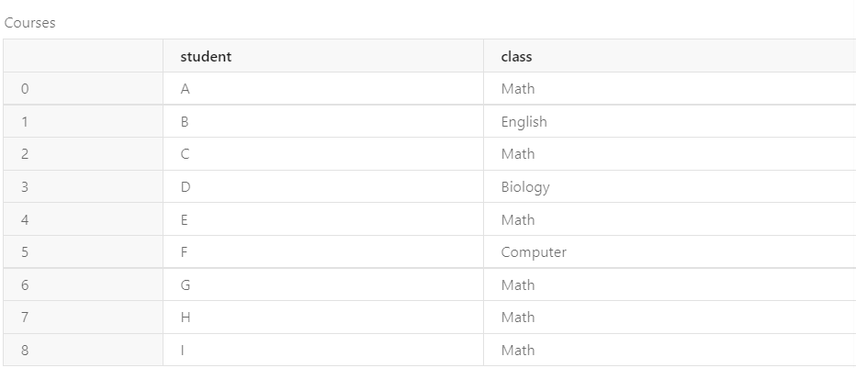Image resolution: width=856 pixels, height=368 pixels.
Task: Click row index 5
Action: (25, 252)
